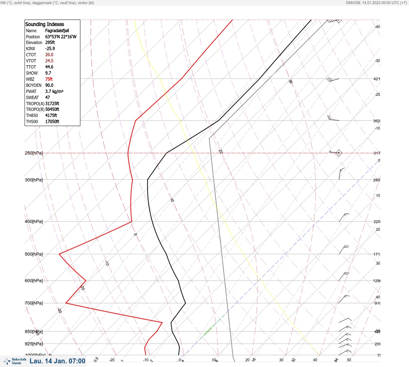Image resolution: width=409 pixels, height=367 pixels.
Task: Click the 700[hPa] pressure label
Action: tap(34, 303)
